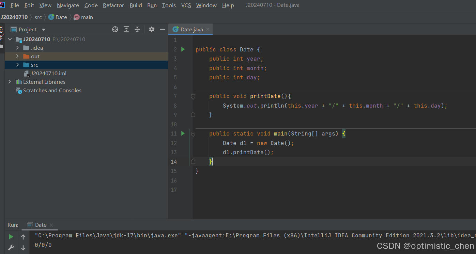Fold the printDate method at line 7
Image resolution: width=476 pixels, height=254 pixels.
(193, 97)
